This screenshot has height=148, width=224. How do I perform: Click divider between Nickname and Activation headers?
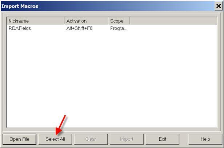64,21
